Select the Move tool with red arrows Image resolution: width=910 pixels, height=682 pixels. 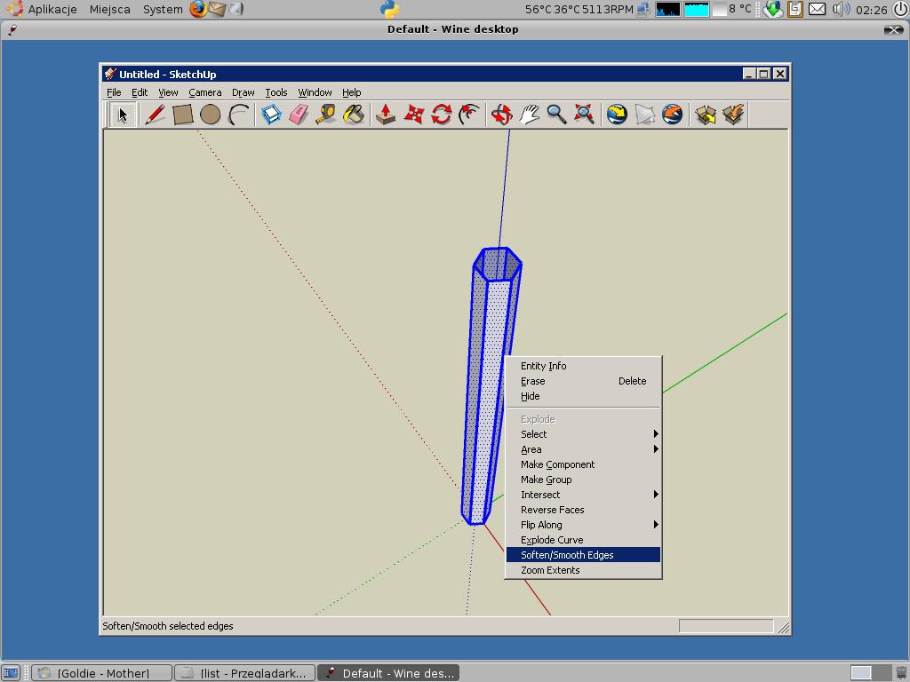(413, 115)
